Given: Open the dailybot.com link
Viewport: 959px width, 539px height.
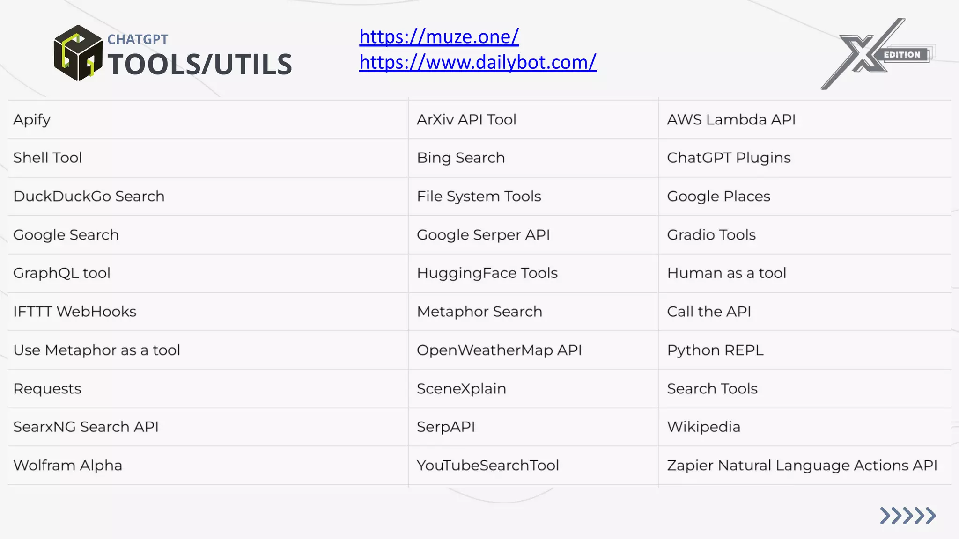Looking at the screenshot, I should point(478,62).
